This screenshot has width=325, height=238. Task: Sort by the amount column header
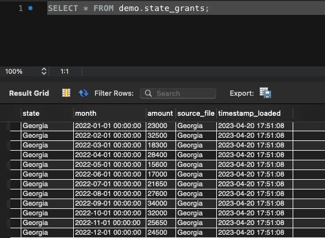tap(161, 113)
